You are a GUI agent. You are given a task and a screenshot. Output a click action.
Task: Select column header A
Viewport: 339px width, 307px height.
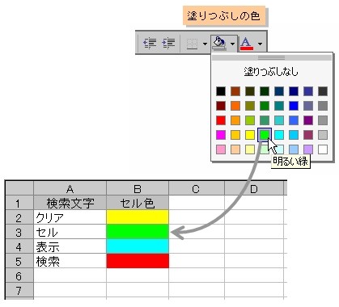coord(70,188)
